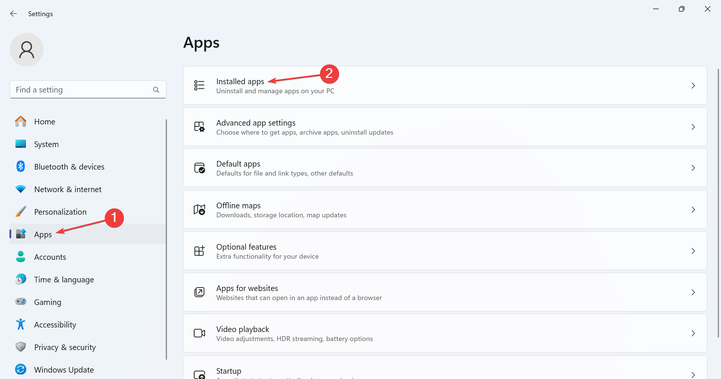The image size is (721, 379).
Task: Click the Home house icon
Action: click(x=21, y=121)
